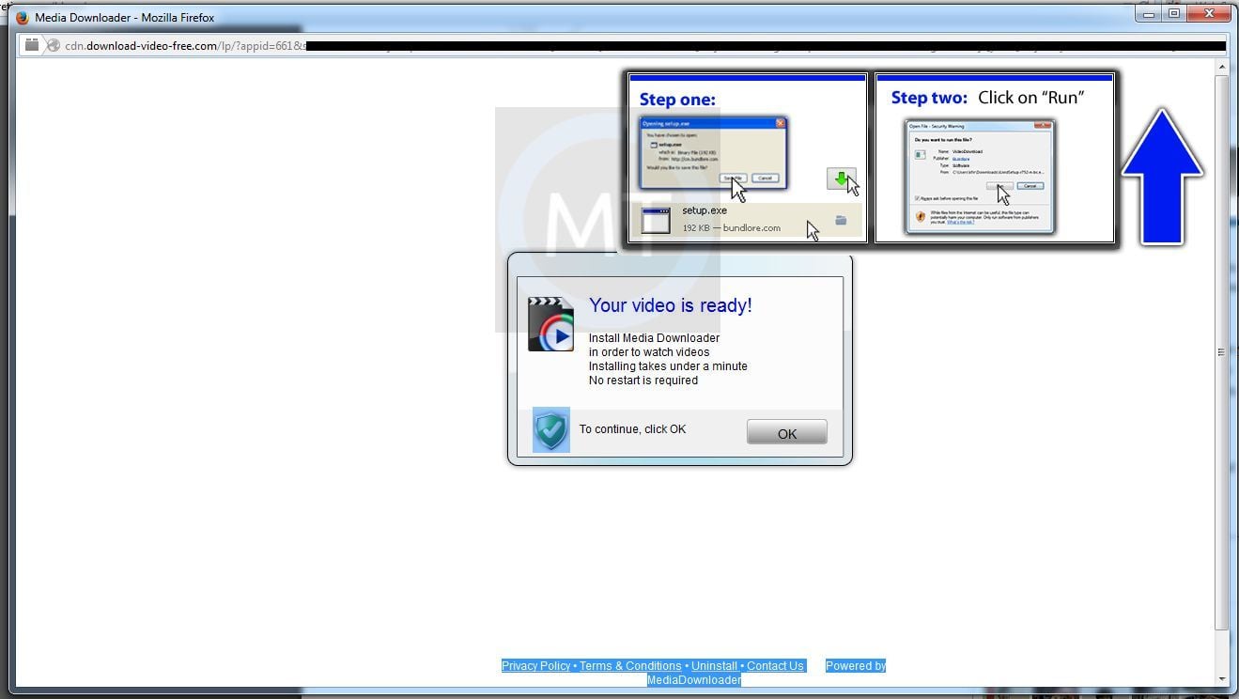Click OK to continue the install
1239x699 pixels.
coord(787,432)
